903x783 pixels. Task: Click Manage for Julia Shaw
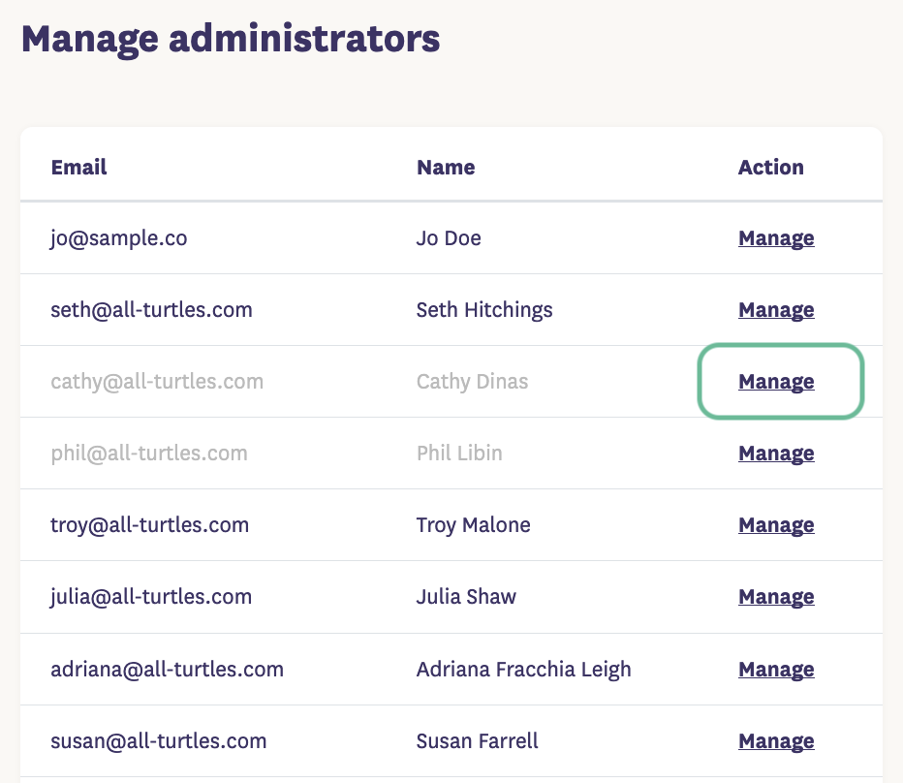click(776, 597)
